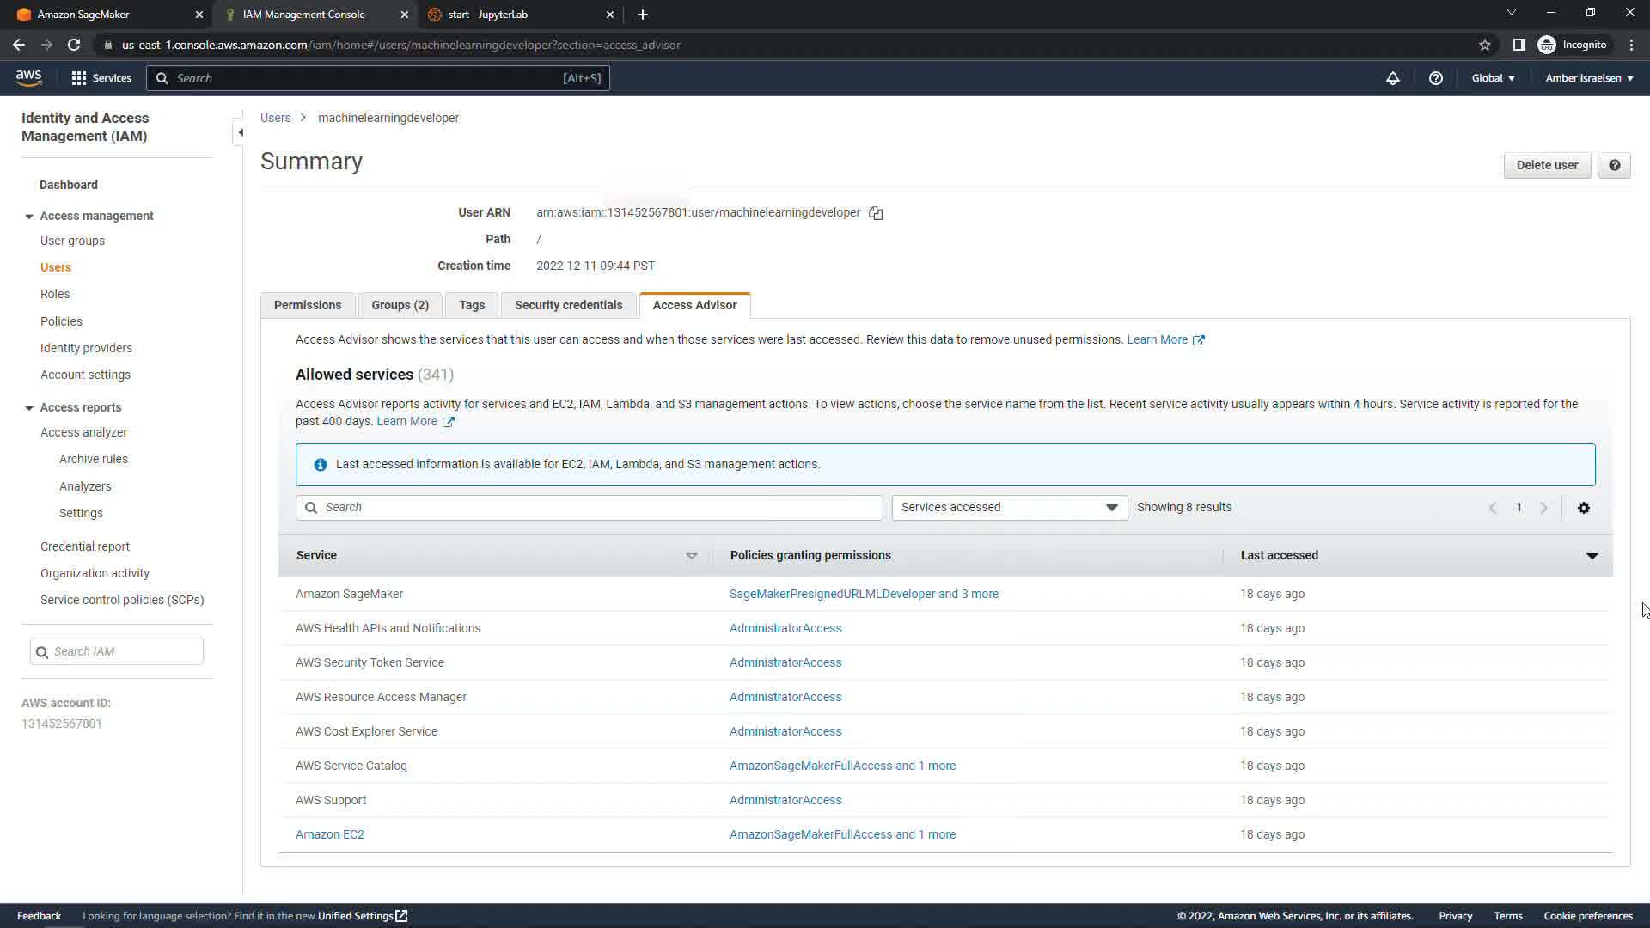Click the notifications bell icon
The width and height of the screenshot is (1650, 928).
pos(1393,78)
